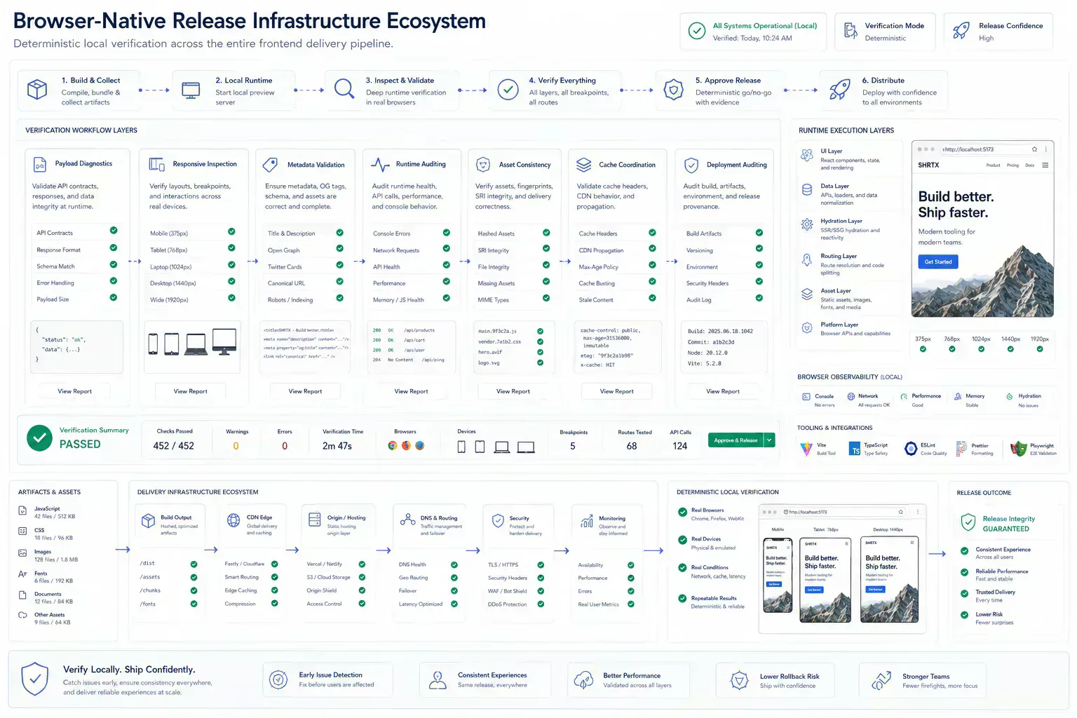This screenshot has height=718, width=1077.
Task: Toggle the SRI Integrity check
Action: (546, 249)
